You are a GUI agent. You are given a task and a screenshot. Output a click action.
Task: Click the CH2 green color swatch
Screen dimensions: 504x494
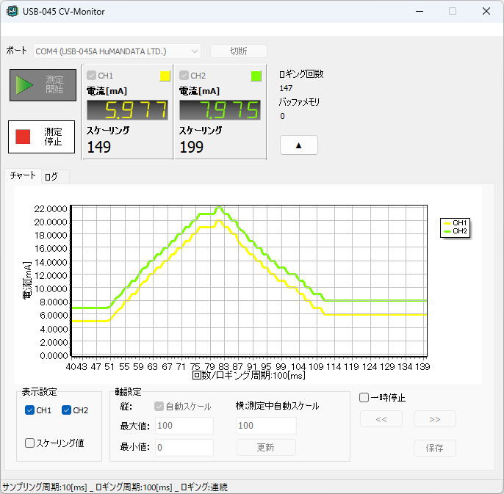click(256, 76)
